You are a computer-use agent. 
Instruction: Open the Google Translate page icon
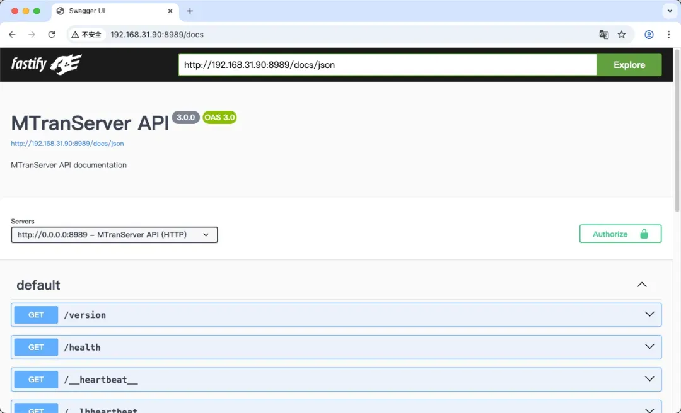(x=603, y=35)
